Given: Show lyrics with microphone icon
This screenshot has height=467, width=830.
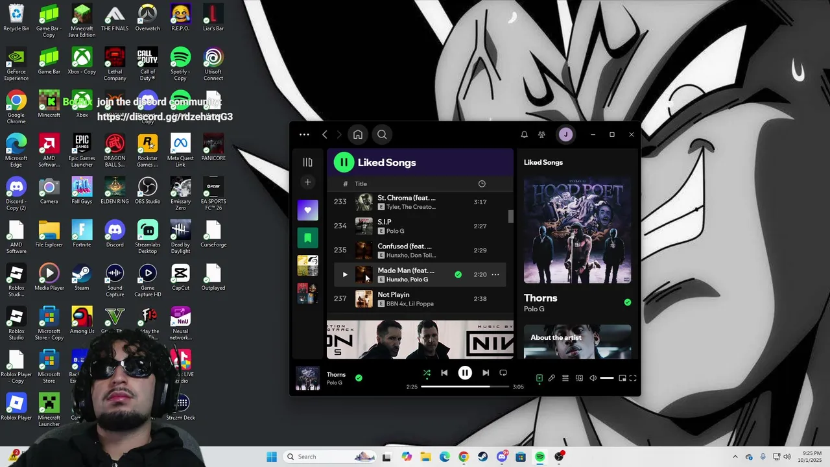Looking at the screenshot, I should 552,378.
